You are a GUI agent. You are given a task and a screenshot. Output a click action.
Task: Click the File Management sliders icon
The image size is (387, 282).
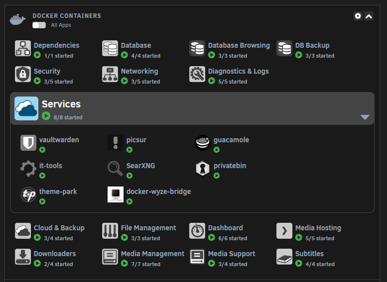110,231
